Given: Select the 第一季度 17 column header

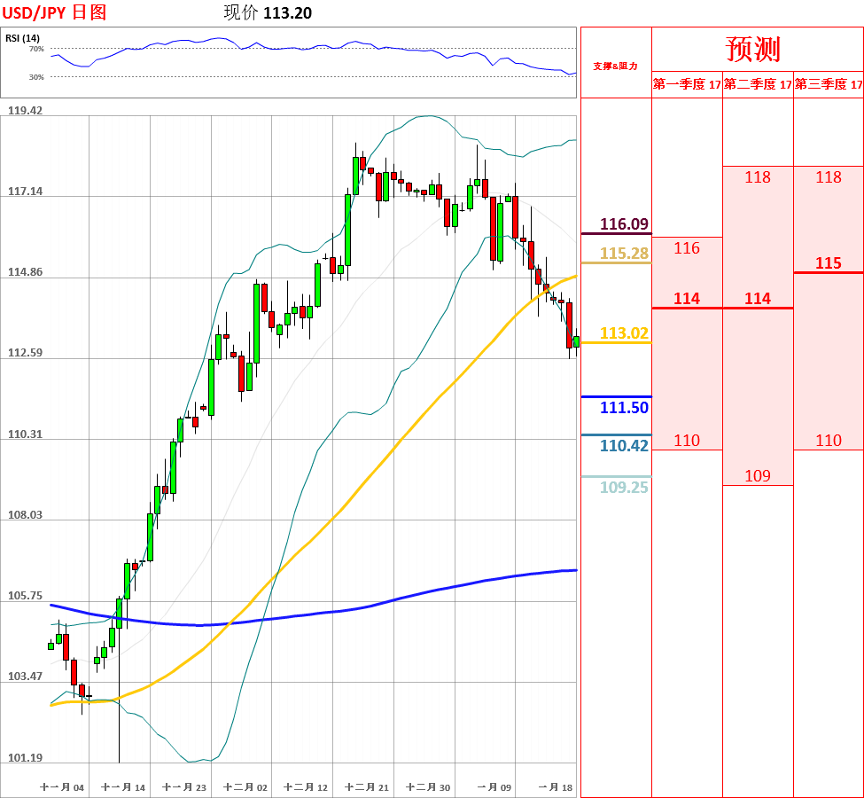Looking at the screenshot, I should tap(687, 84).
